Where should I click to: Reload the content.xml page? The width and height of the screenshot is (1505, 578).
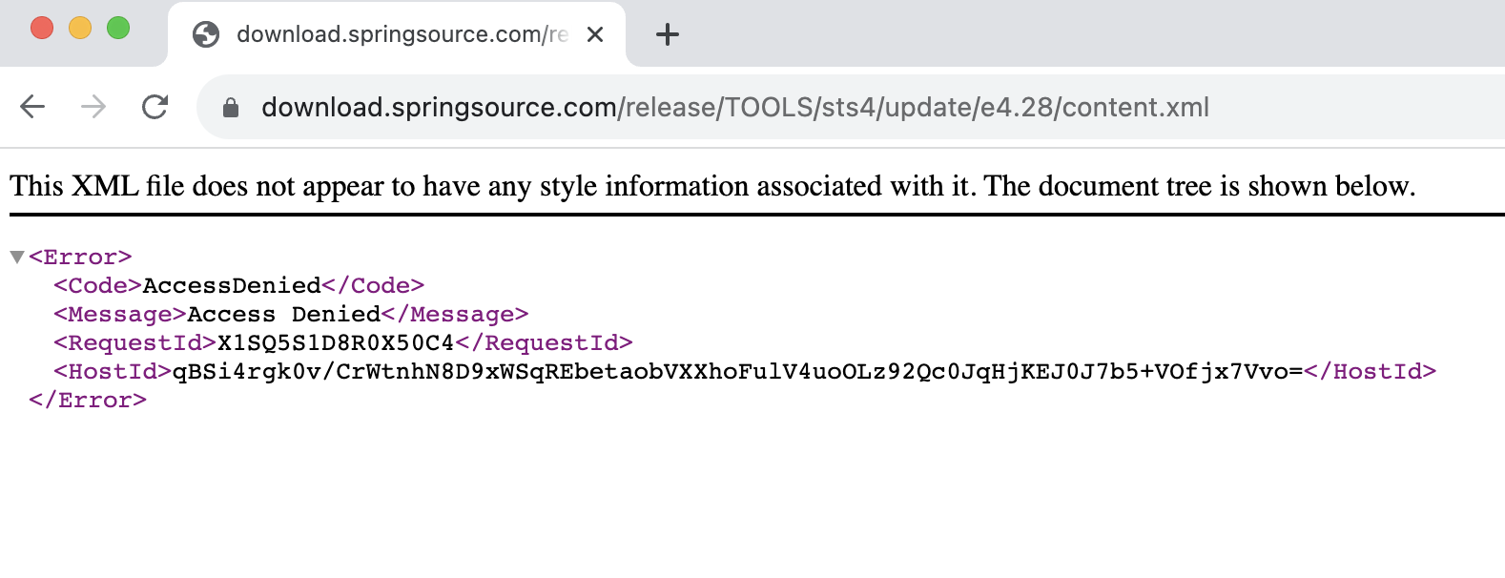pos(155,107)
